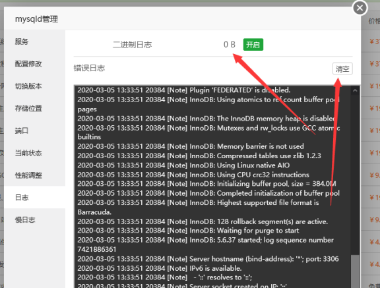Screen dimensions: 380x288
Task: Select the 日志 tab
Action: tap(34, 198)
